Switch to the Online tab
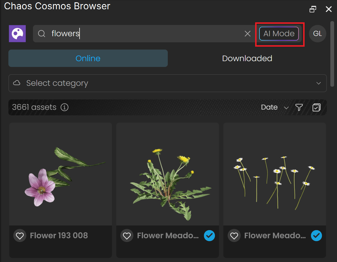337x262 pixels. (x=88, y=58)
